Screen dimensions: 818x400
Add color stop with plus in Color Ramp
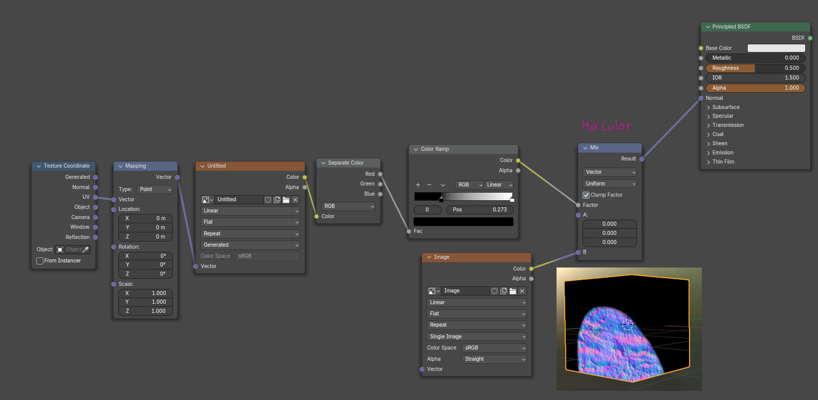tap(418, 185)
